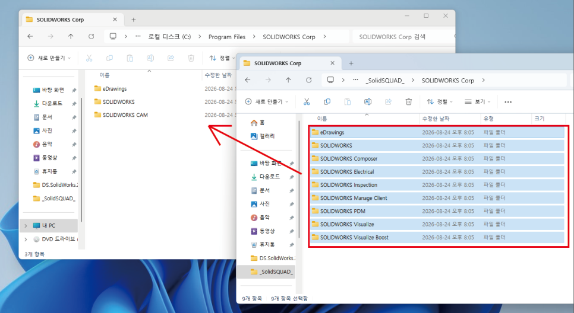Open DS.SolidWorks folder in front sidebar
Image resolution: width=574 pixels, height=313 pixels.
click(273, 258)
